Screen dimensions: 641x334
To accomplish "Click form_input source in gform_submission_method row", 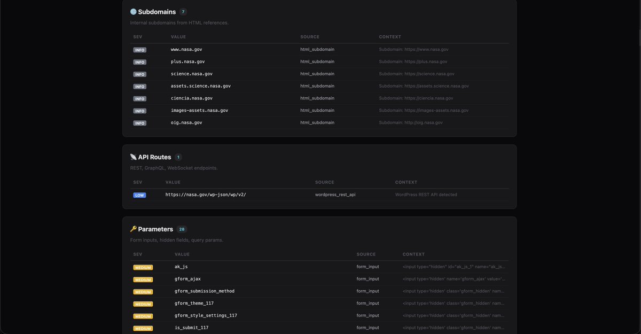I will coord(368,291).
